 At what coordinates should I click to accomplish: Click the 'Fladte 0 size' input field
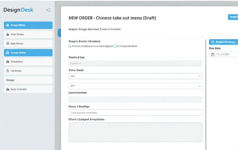click(135, 63)
